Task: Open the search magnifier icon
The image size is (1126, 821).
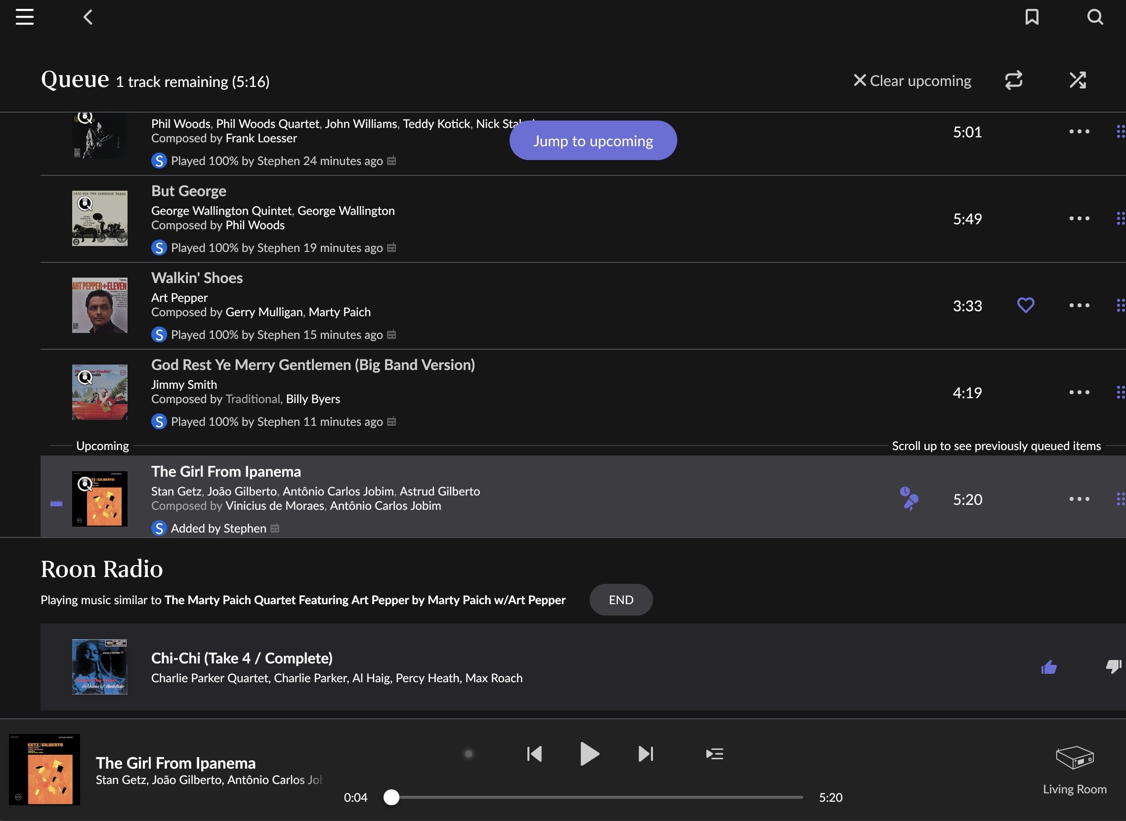Action: [1095, 17]
